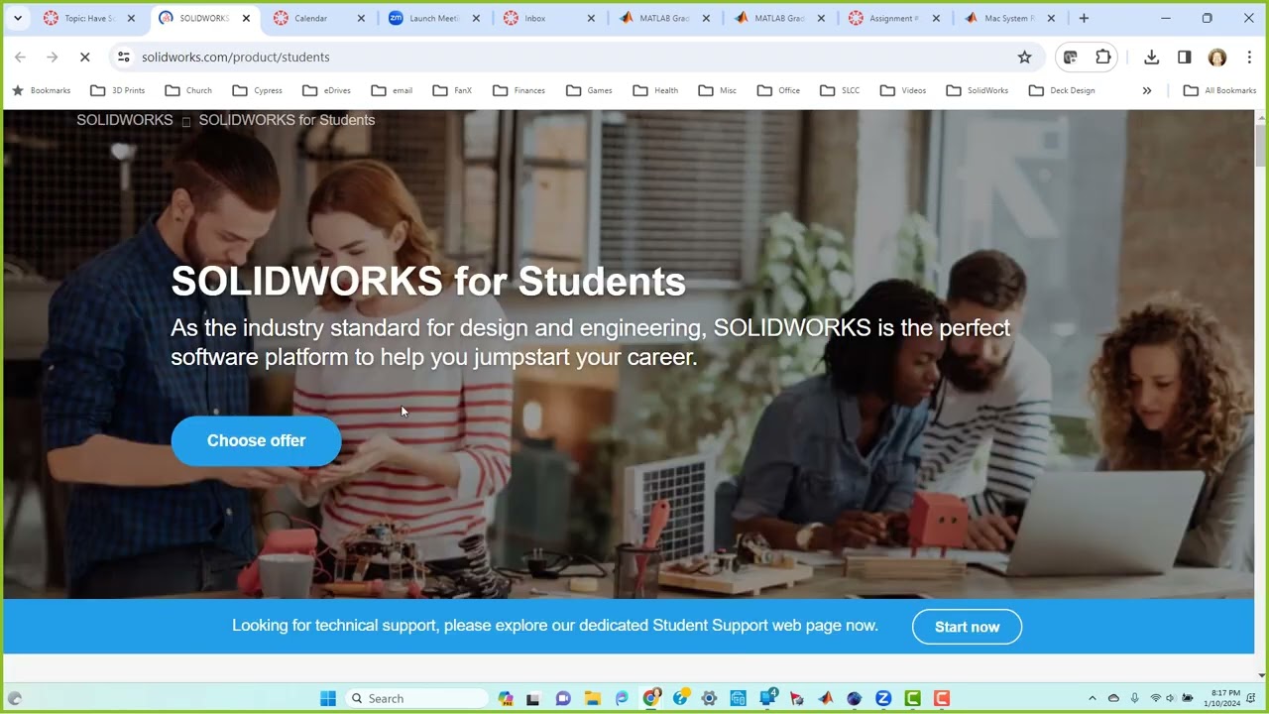Click the Choose offer button
The width and height of the screenshot is (1269, 714).
pyautogui.click(x=256, y=440)
